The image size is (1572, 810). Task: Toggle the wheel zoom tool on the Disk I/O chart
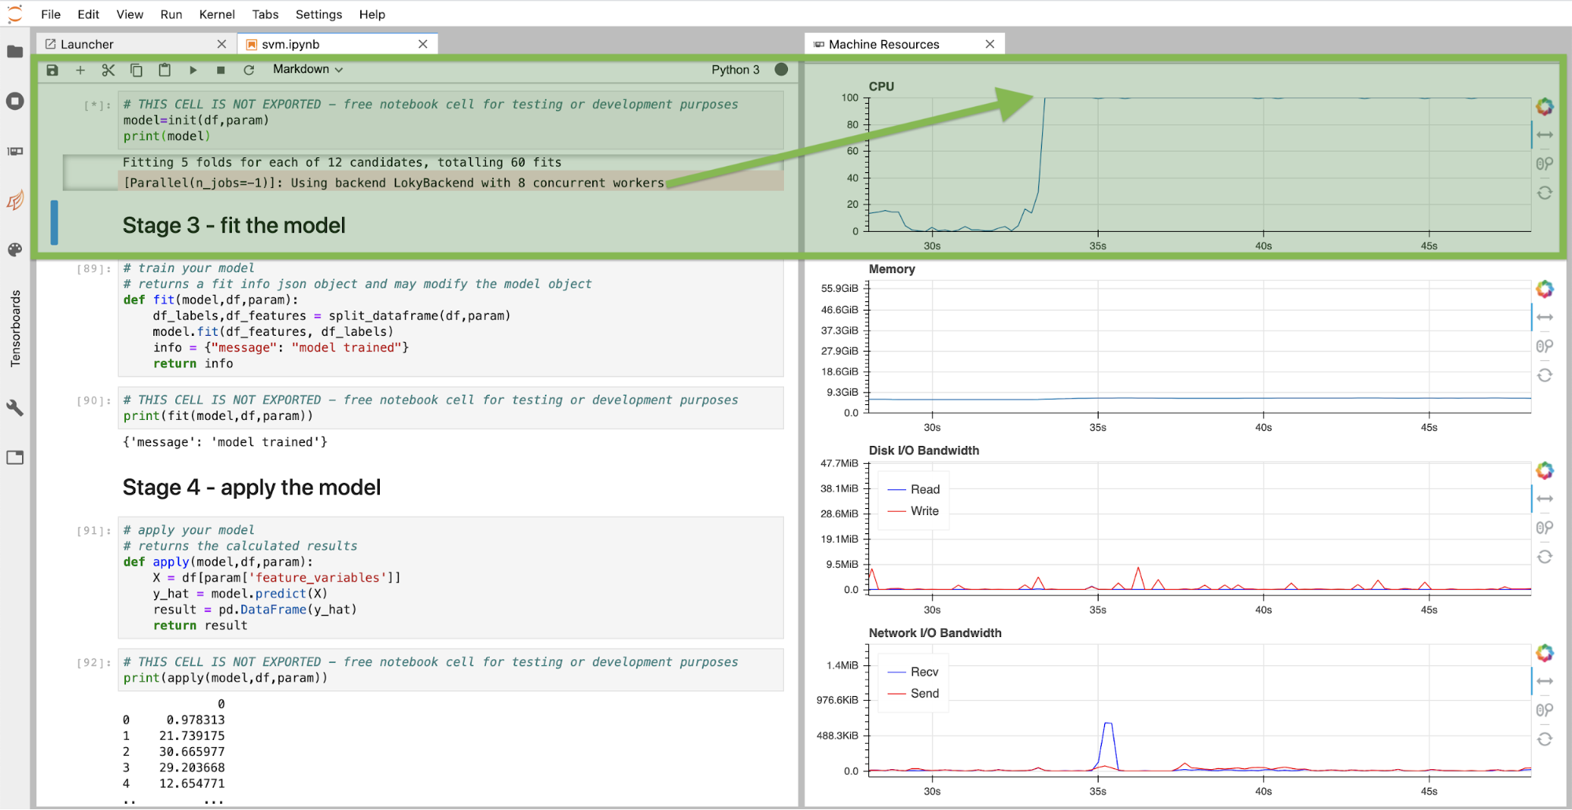tap(1544, 528)
